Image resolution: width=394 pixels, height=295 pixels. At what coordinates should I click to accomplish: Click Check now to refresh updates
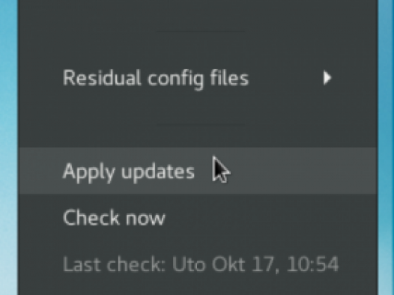click(x=198, y=217)
